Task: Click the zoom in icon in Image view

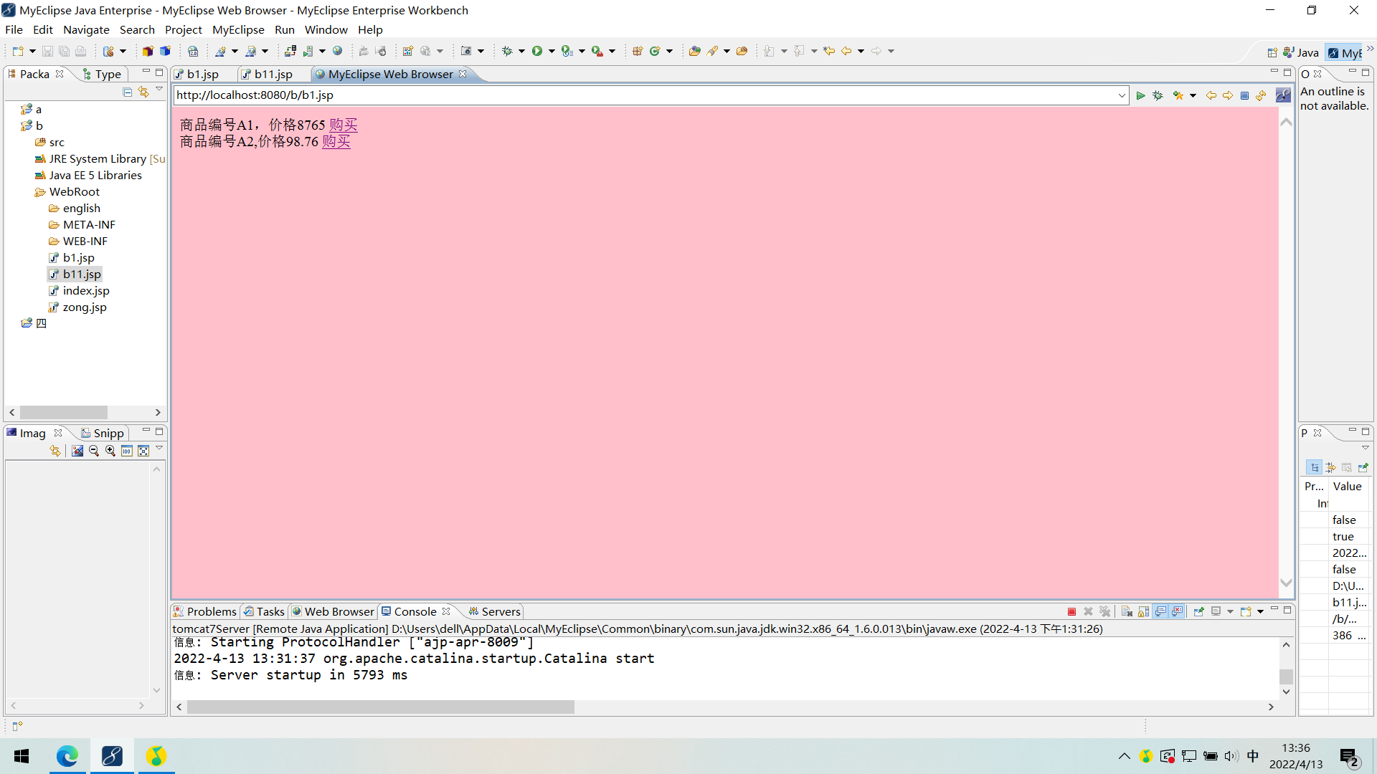Action: point(110,451)
